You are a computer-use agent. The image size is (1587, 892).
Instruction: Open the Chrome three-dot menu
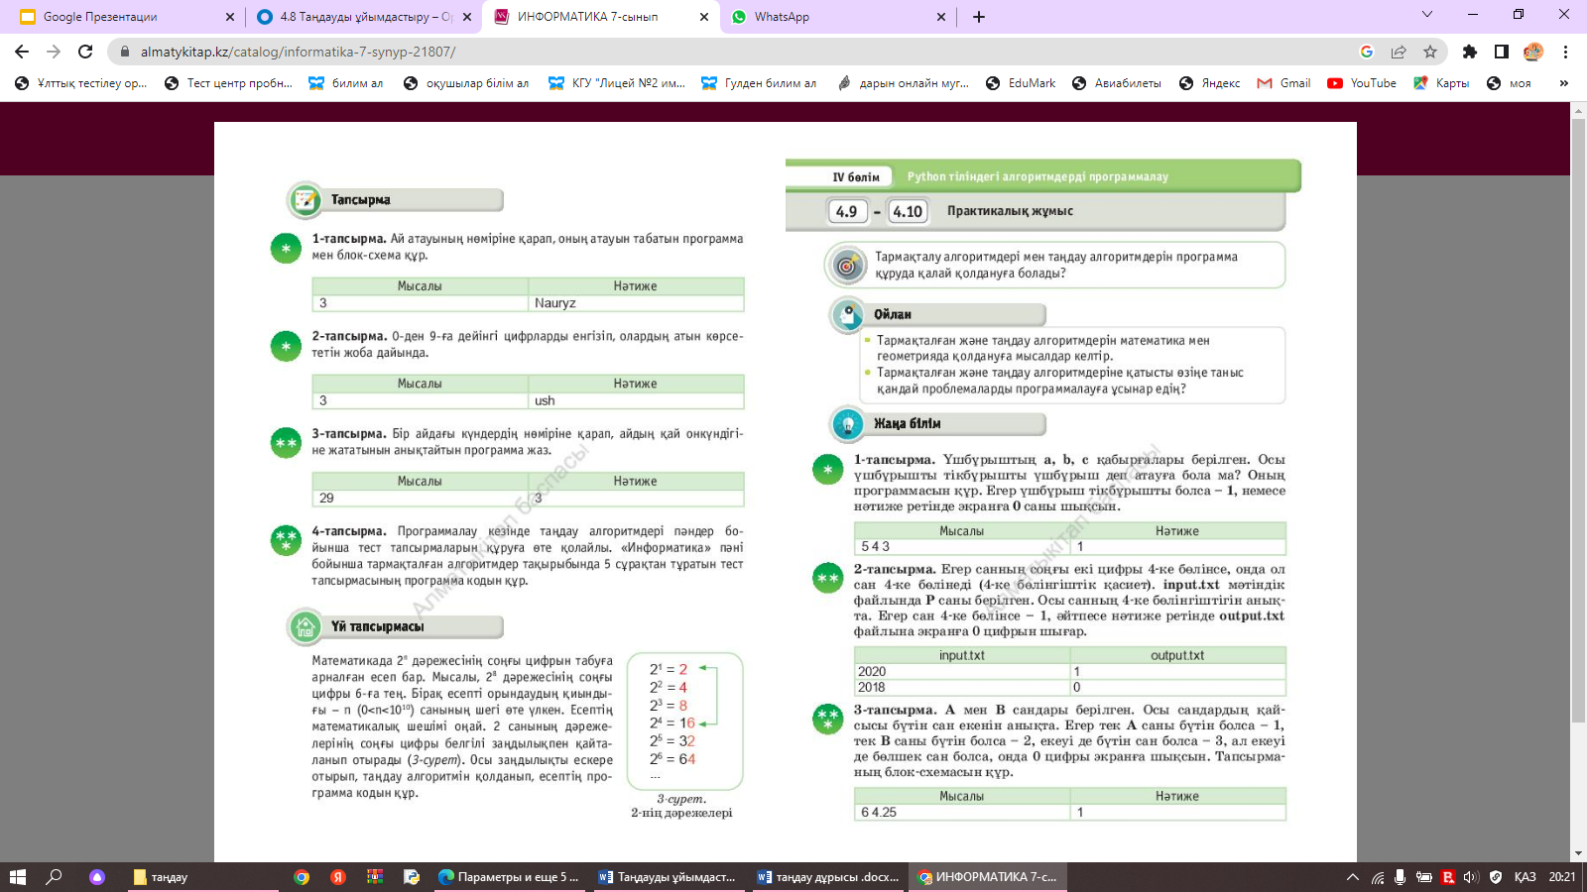1565,52
